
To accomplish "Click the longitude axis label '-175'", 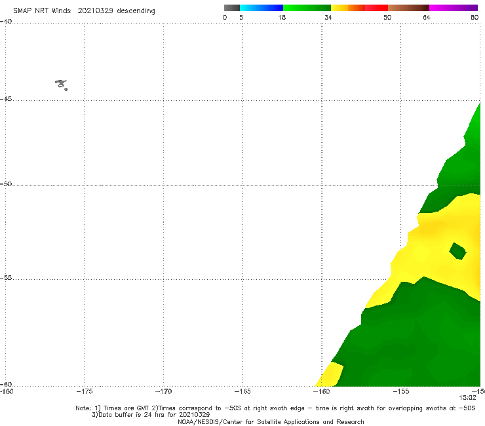I will point(85,392).
